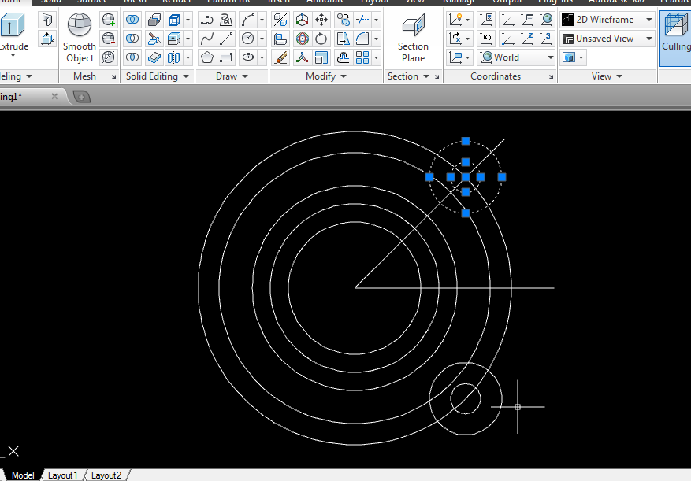Click the Slice solid icon
The height and width of the screenshot is (481, 691).
tap(154, 39)
